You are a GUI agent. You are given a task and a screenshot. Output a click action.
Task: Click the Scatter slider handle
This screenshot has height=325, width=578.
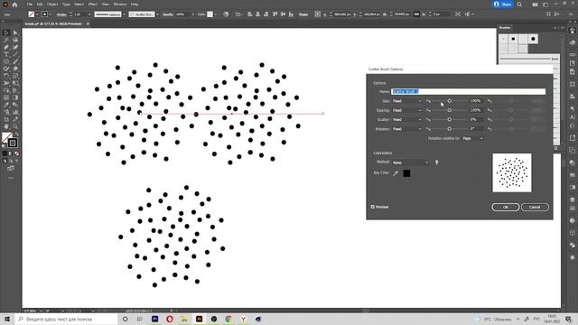pos(450,119)
